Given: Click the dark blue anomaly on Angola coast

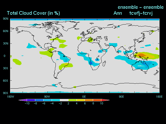Looking at the screenshot, I should coord(91,63).
